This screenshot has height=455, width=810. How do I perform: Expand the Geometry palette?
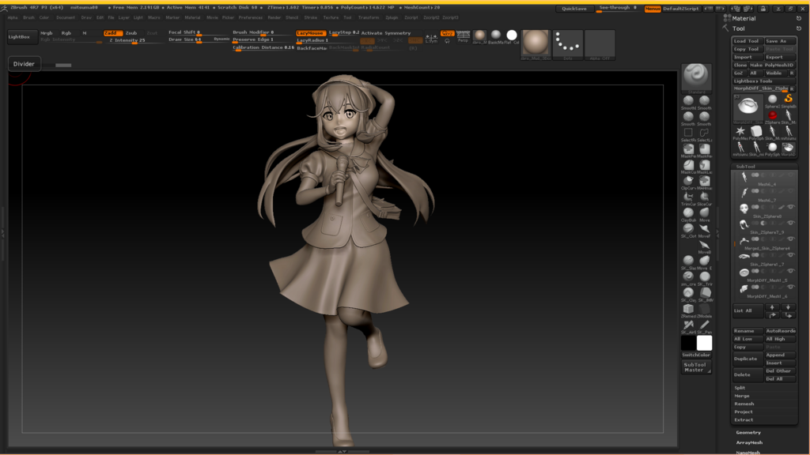[x=748, y=432]
